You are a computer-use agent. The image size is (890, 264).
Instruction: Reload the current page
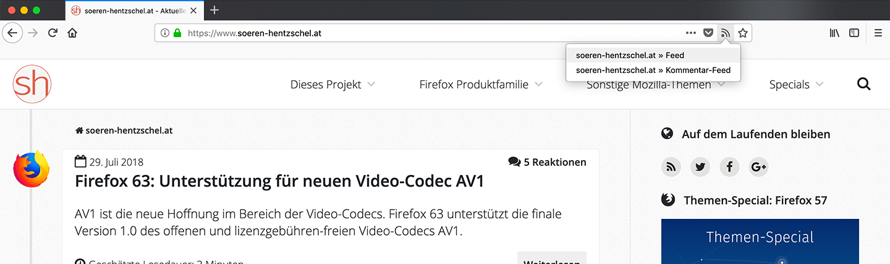tap(53, 33)
